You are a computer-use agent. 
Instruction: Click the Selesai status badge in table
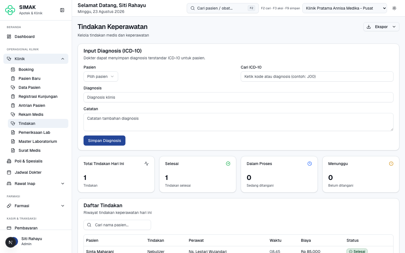point(357,251)
